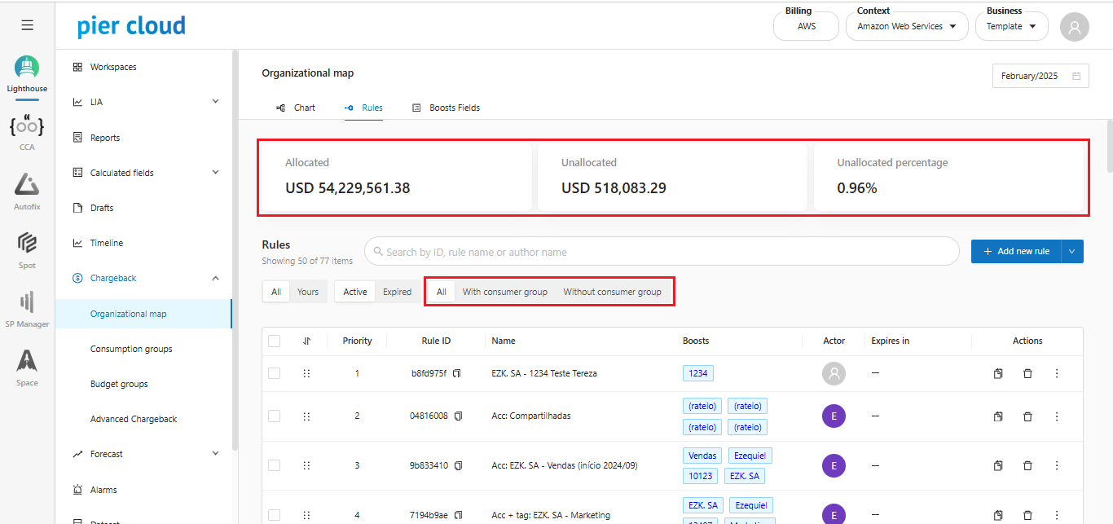This screenshot has width=1113, height=524.
Task: Filter rules Without consumer group
Action: [x=613, y=292]
